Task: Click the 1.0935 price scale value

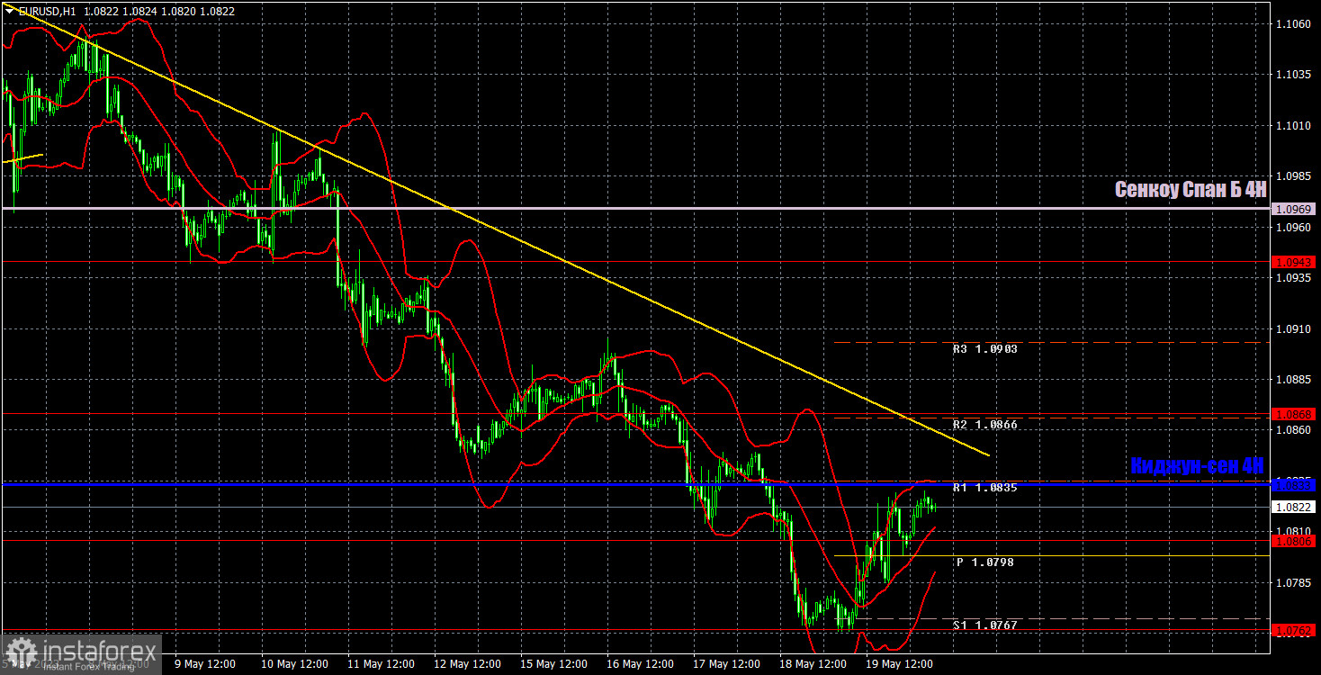Action: pyautogui.click(x=1293, y=278)
